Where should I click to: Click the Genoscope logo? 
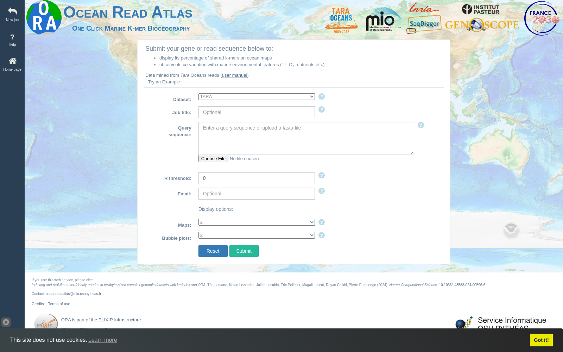[x=482, y=25]
